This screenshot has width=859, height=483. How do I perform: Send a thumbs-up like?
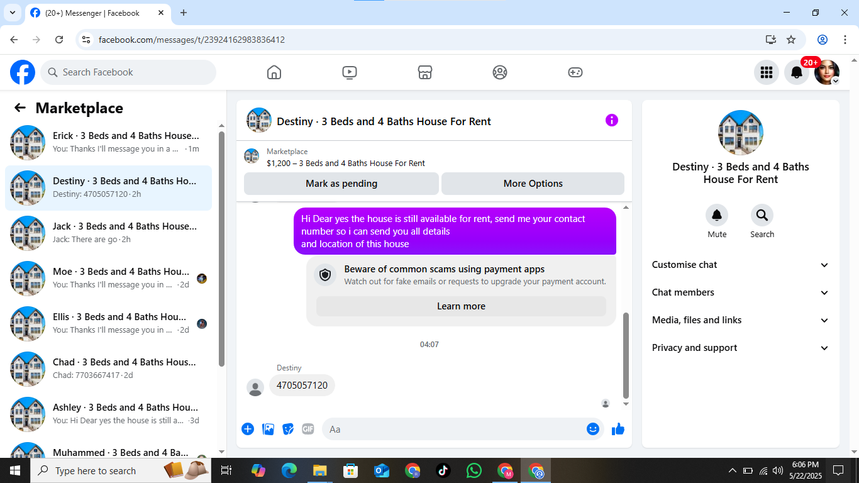click(x=618, y=429)
